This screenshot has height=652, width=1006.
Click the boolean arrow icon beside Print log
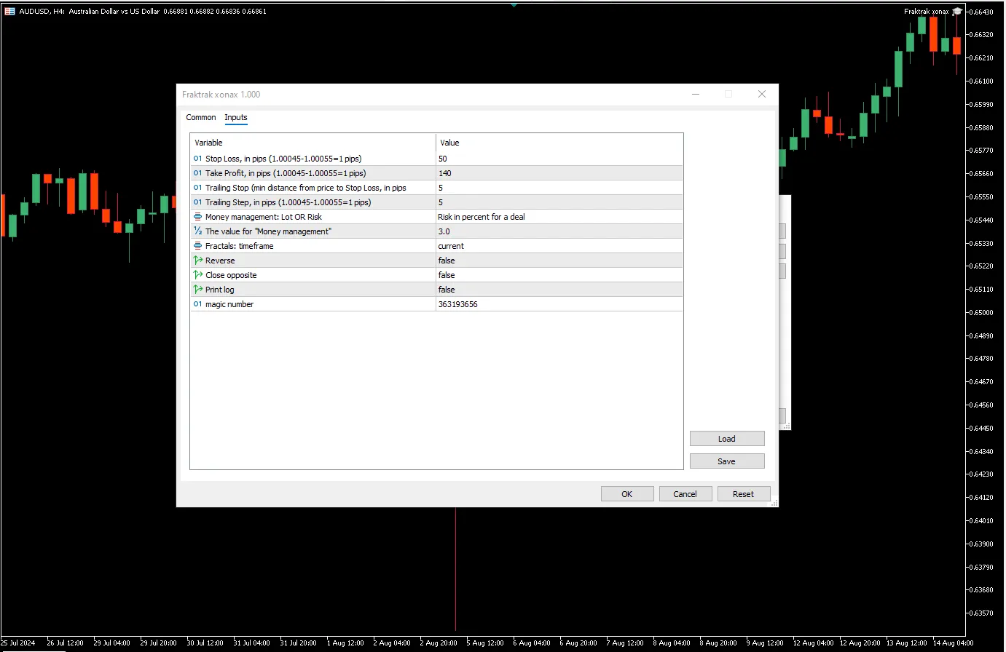point(197,290)
